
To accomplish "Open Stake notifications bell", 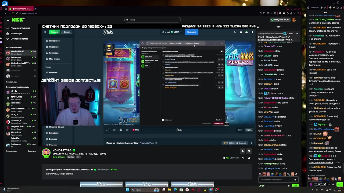I will tap(246, 32).
